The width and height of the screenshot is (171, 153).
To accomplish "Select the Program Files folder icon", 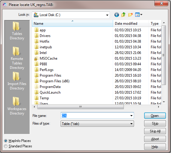I will point(36,75).
